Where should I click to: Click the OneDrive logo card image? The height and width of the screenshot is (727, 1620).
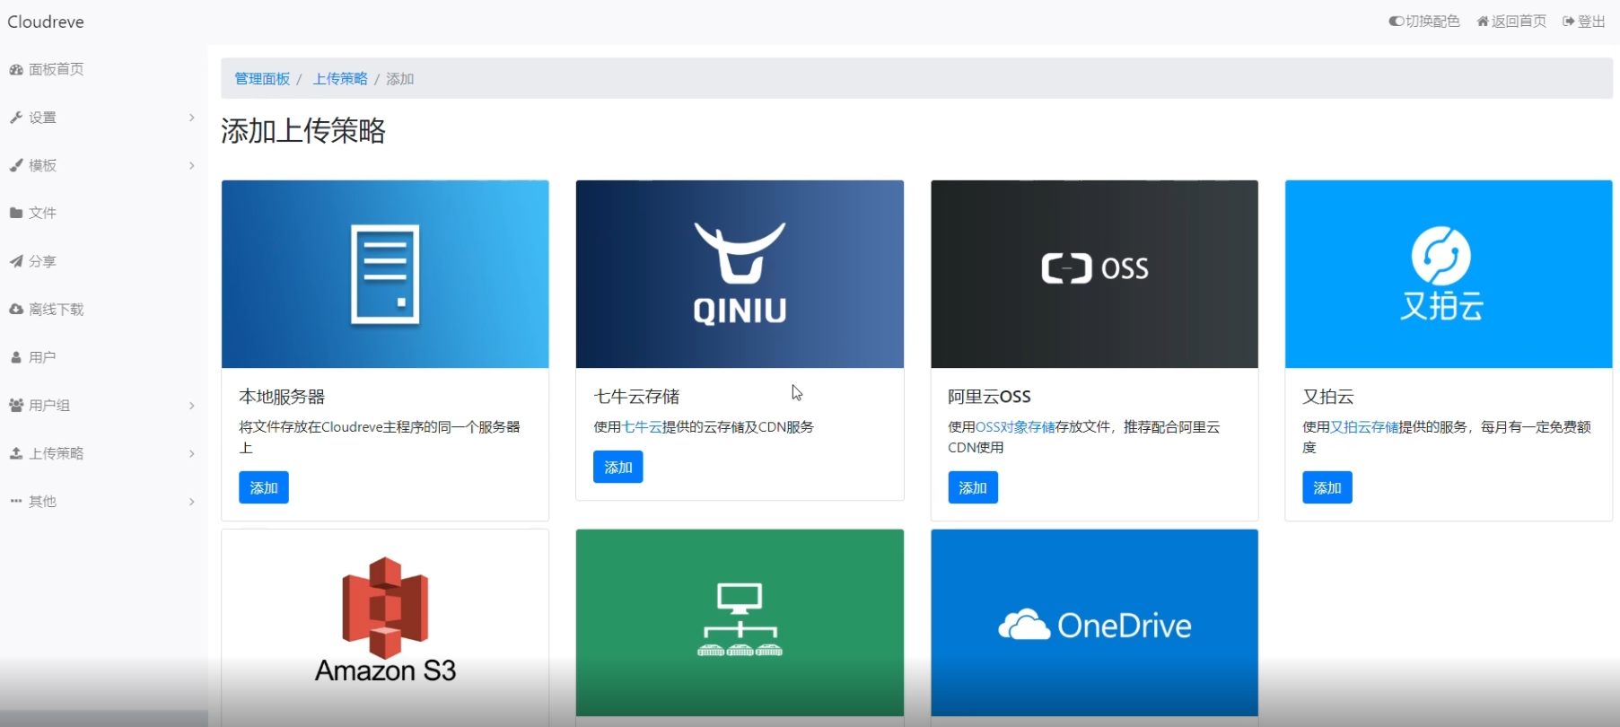[1094, 622]
